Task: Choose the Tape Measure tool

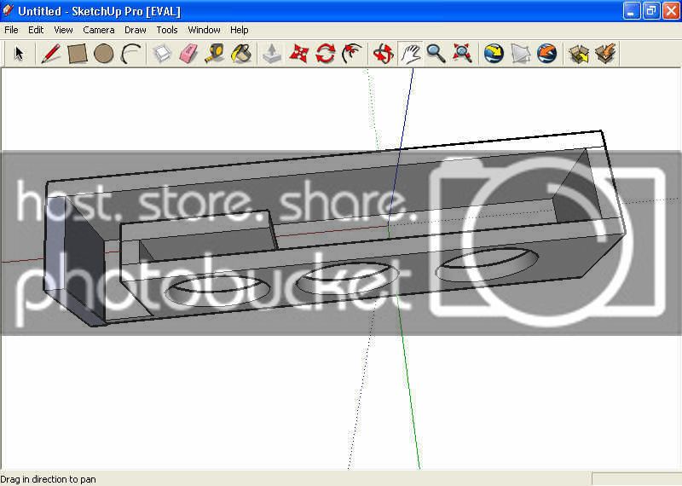Action: pyautogui.click(x=215, y=54)
